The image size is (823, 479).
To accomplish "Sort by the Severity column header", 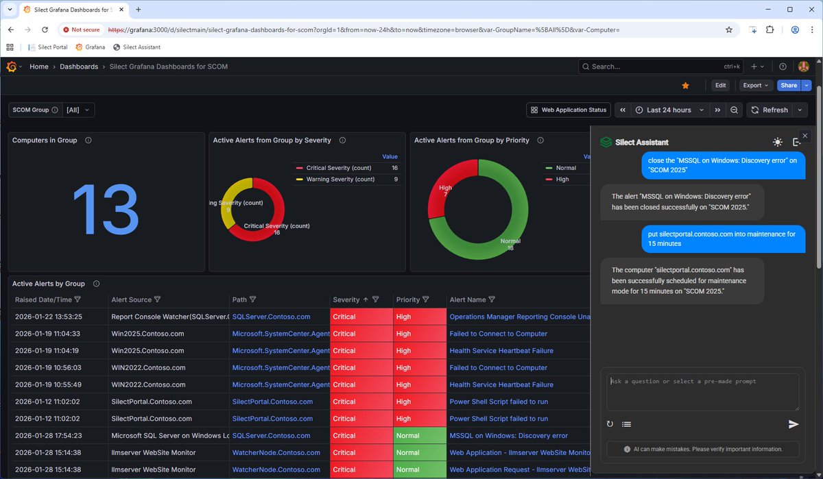I will pos(346,299).
